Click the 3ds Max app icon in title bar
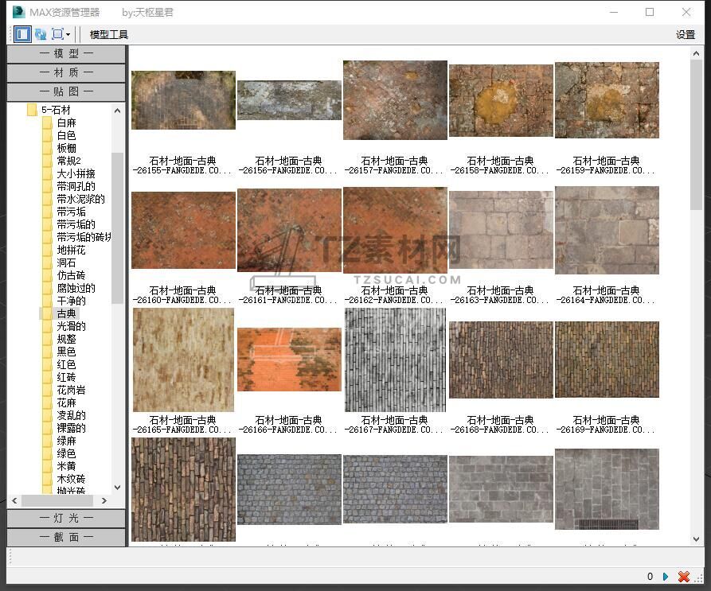This screenshot has width=711, height=591. [18, 12]
